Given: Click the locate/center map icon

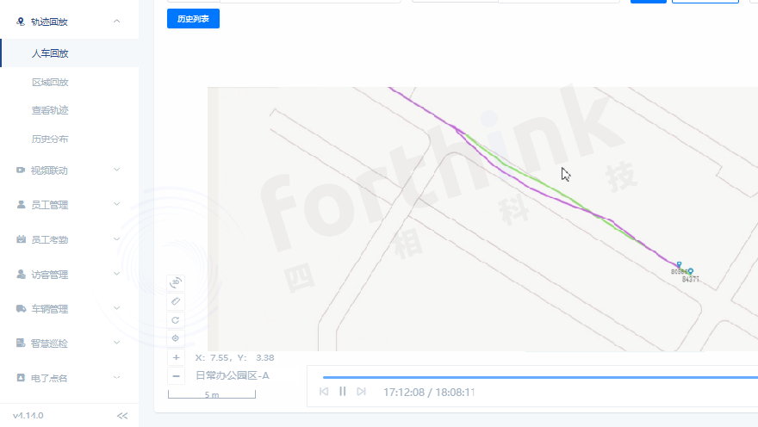Looking at the screenshot, I should click(176, 338).
